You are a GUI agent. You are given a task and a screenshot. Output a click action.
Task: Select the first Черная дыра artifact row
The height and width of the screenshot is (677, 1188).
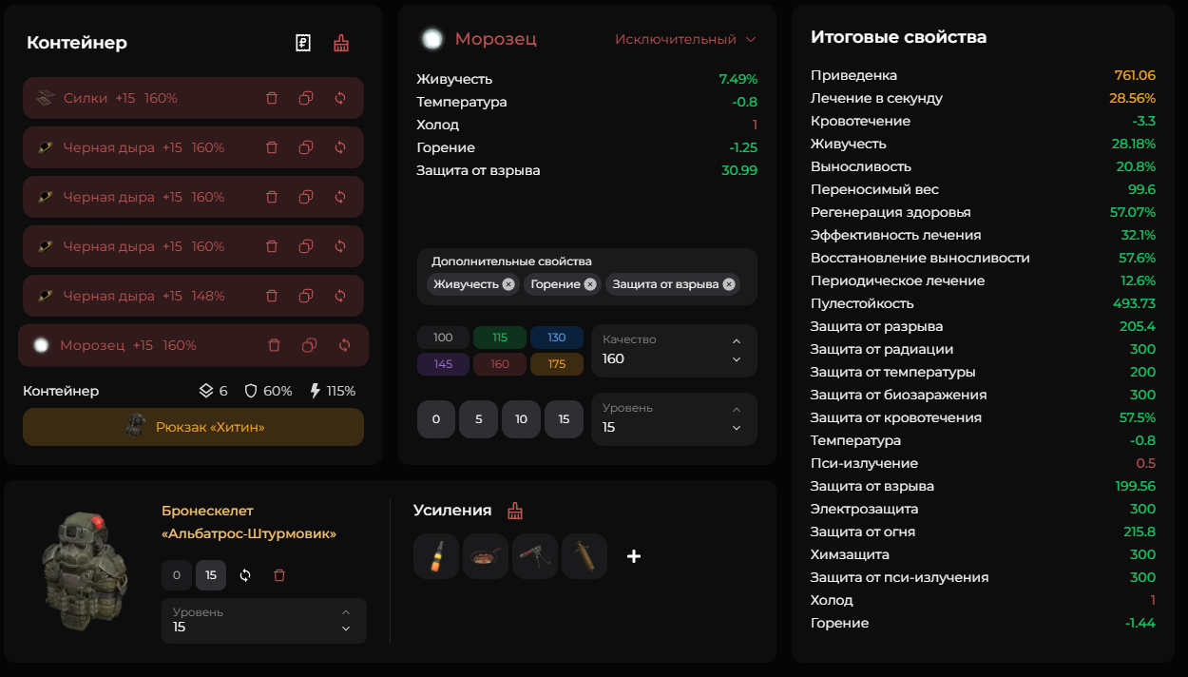[x=143, y=147]
